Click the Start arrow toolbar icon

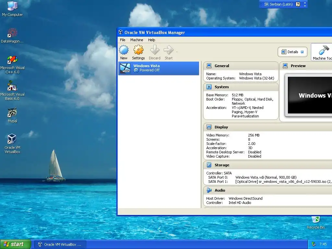(x=169, y=52)
